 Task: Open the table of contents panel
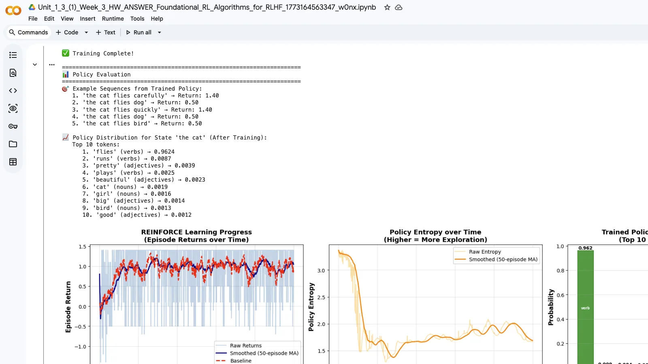13,55
